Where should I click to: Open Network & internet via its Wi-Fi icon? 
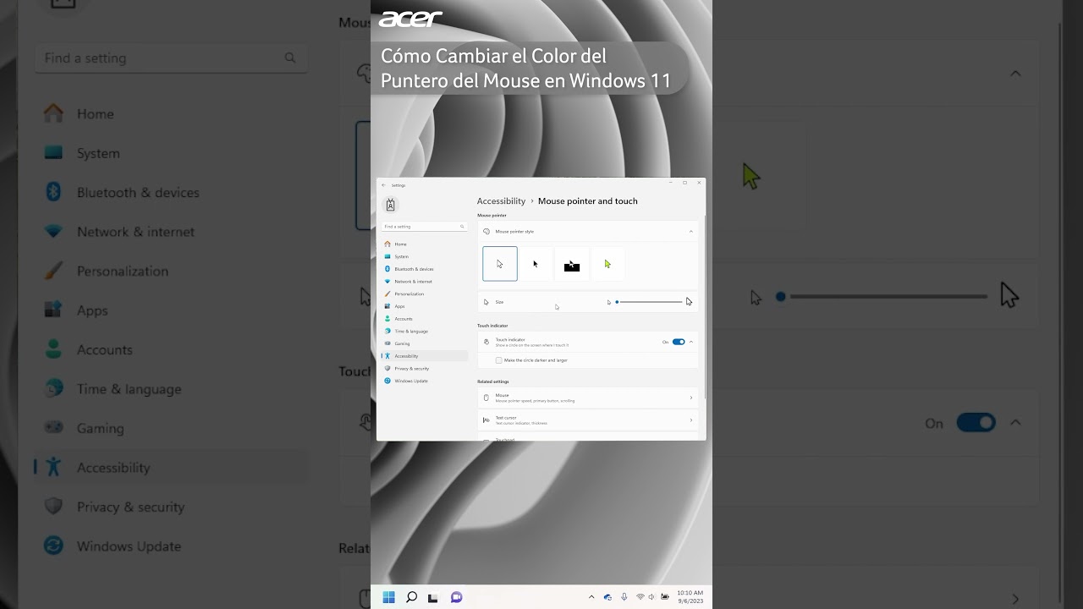click(x=388, y=281)
